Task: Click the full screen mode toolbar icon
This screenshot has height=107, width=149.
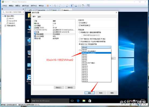Action: point(79,6)
